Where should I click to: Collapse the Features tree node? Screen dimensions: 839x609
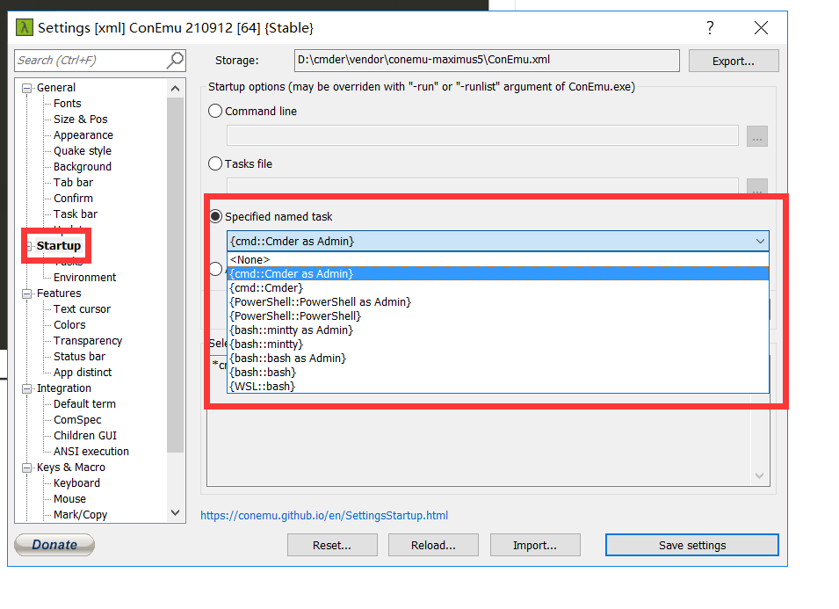coord(26,294)
